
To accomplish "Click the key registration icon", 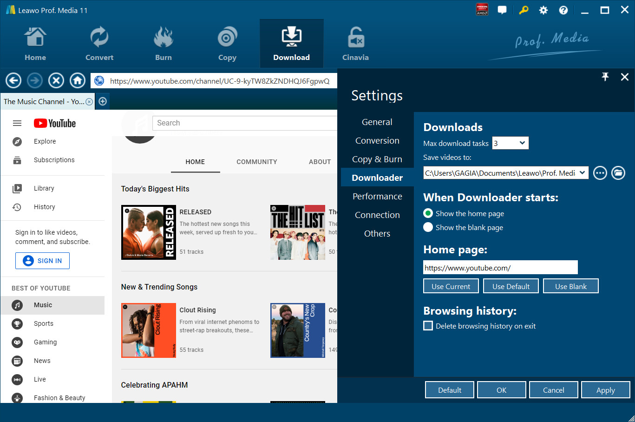I will (x=524, y=10).
